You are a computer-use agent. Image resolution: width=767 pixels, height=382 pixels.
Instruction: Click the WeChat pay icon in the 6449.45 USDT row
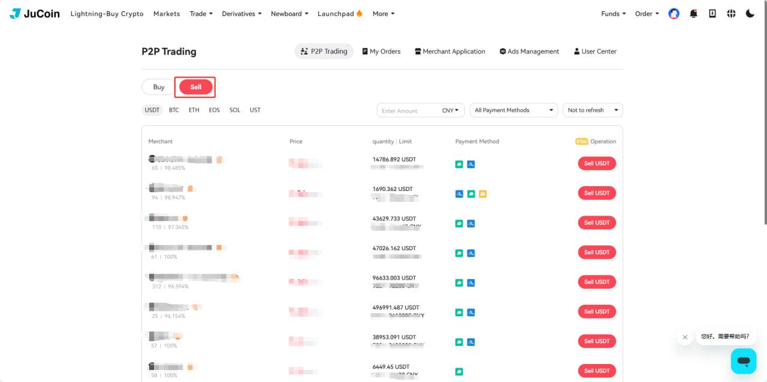tap(459, 372)
